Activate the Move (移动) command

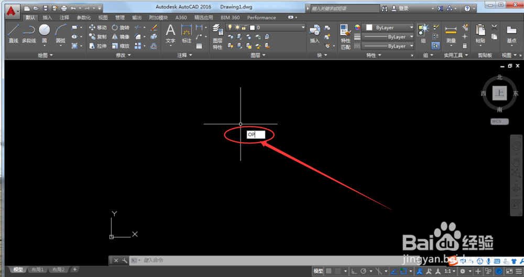pyautogui.click(x=97, y=28)
